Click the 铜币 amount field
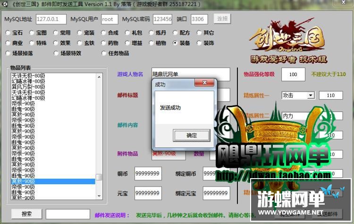The width and height of the screenshot is (354, 224). 148,173
